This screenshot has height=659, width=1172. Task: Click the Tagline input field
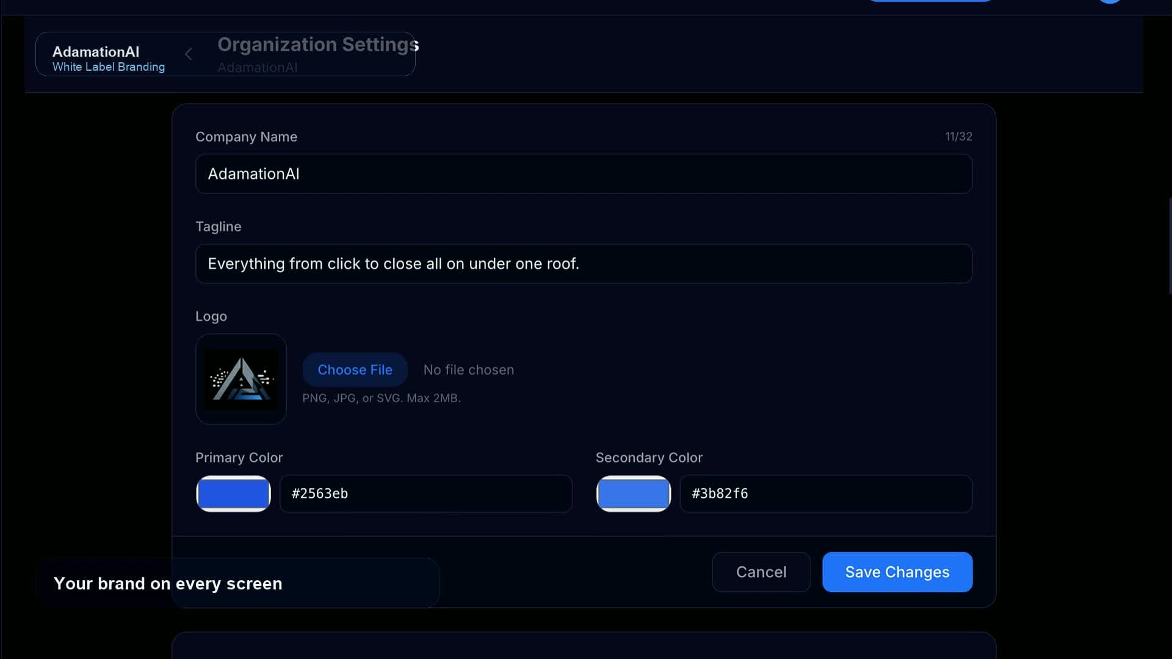pos(584,264)
